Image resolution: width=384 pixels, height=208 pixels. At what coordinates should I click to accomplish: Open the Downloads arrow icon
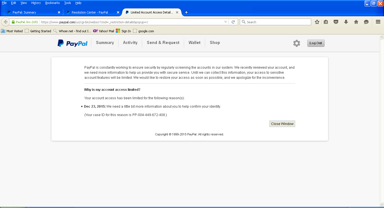point(346,22)
